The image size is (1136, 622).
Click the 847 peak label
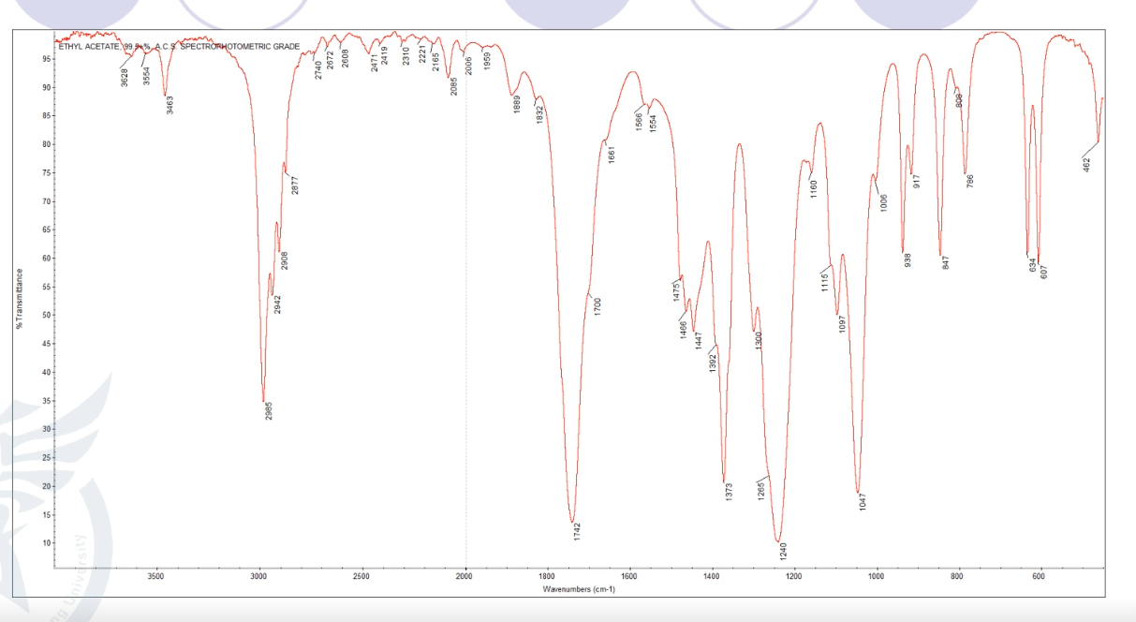[946, 262]
